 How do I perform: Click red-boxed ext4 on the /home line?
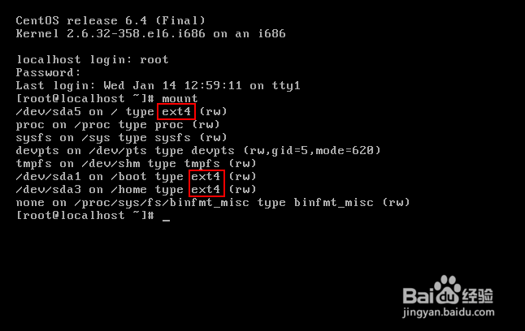(x=206, y=189)
